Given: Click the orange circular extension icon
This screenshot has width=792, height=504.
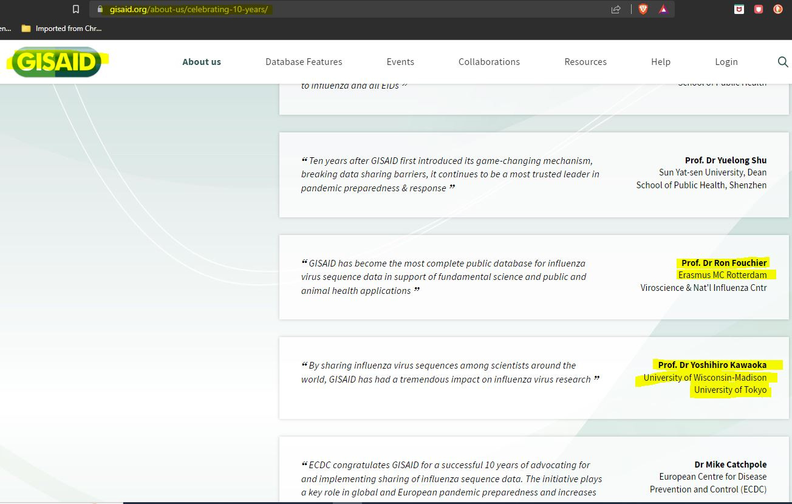Looking at the screenshot, I should coord(778,9).
